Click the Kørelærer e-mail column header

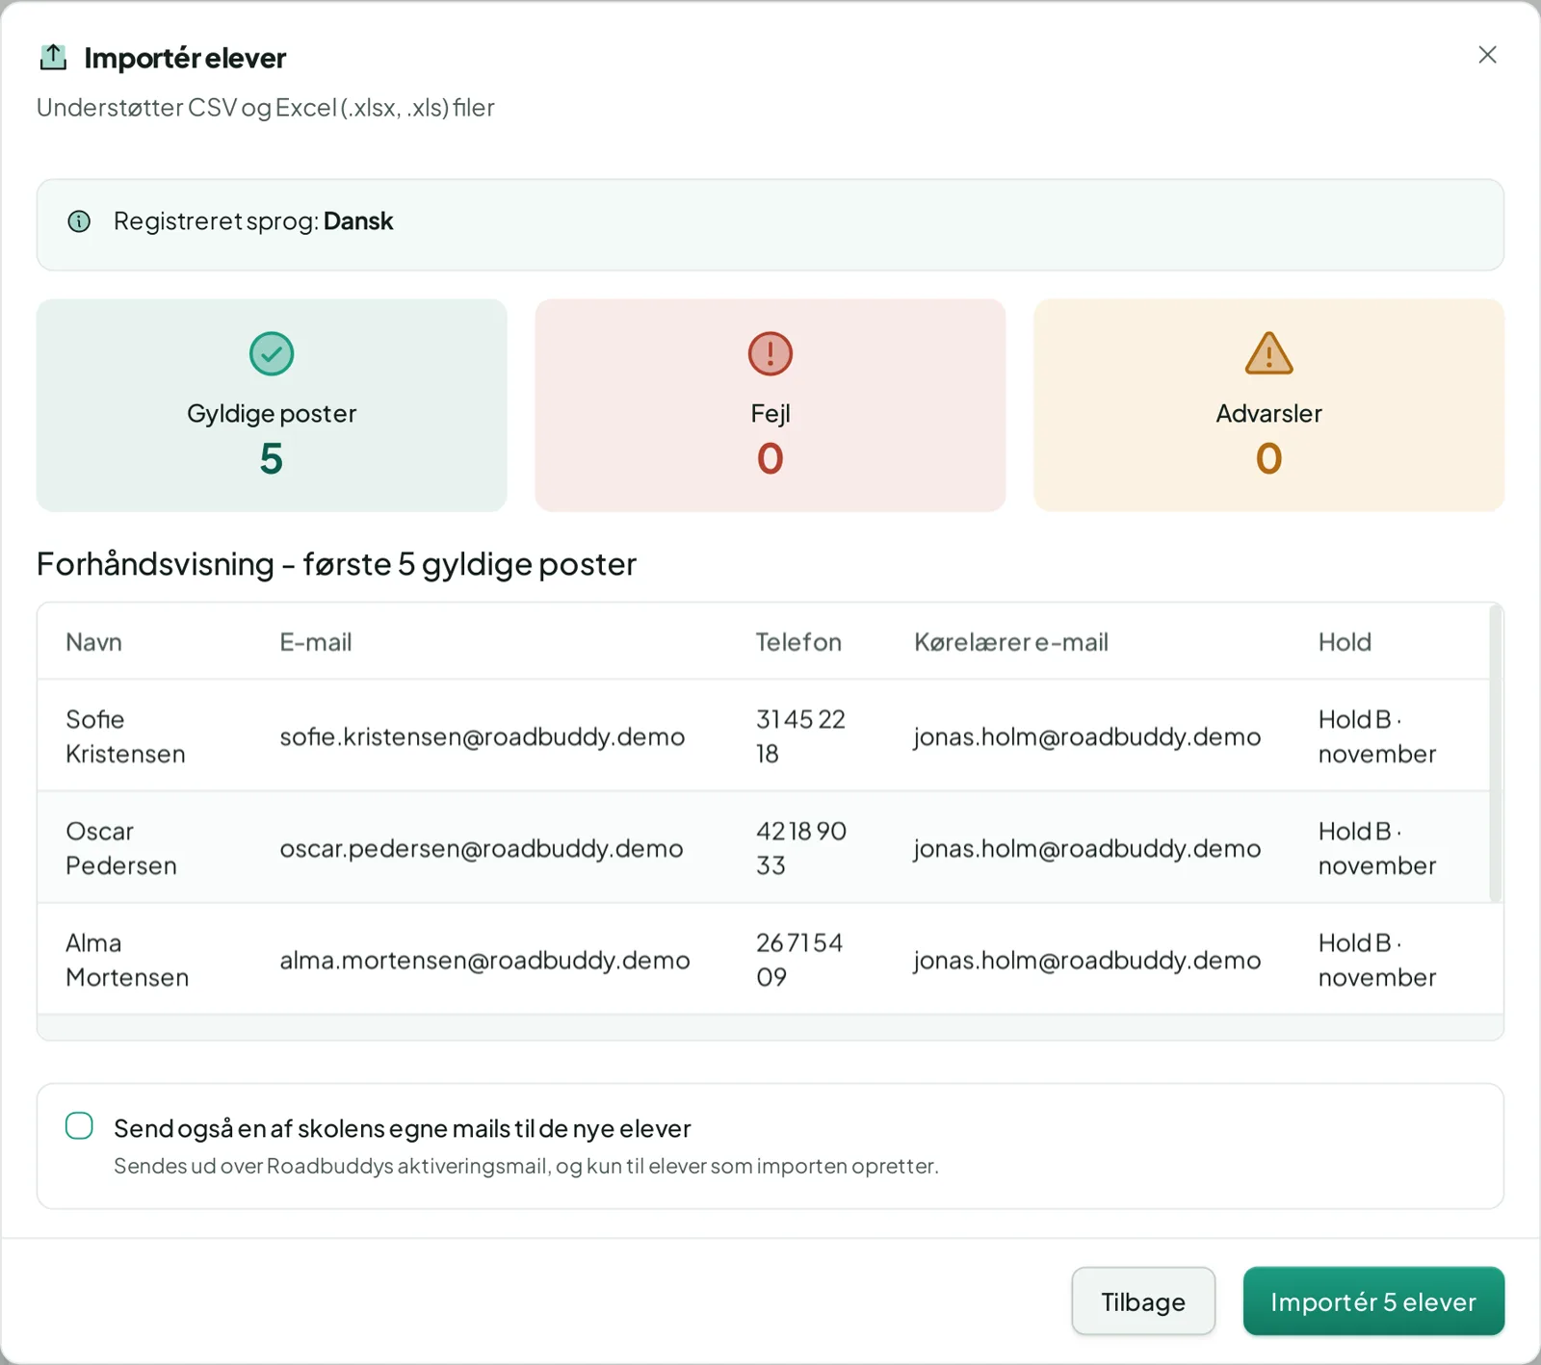(x=1010, y=642)
